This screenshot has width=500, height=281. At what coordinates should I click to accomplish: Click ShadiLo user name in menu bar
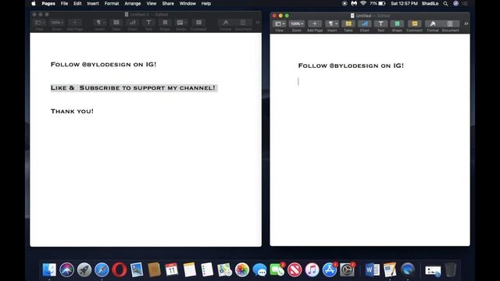(x=430, y=3)
